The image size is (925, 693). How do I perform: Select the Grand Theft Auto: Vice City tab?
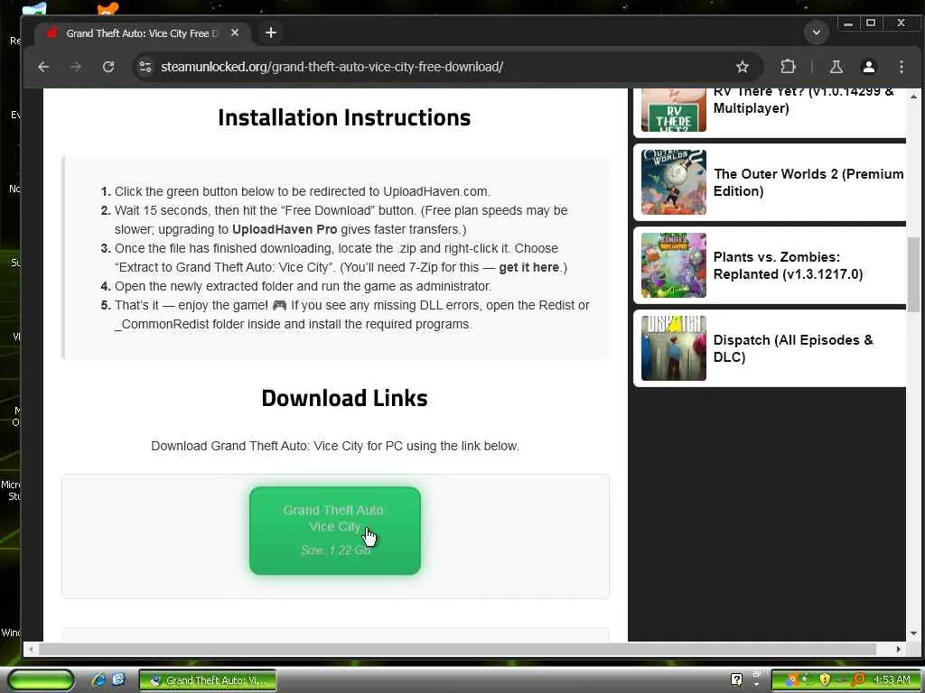coord(144,33)
